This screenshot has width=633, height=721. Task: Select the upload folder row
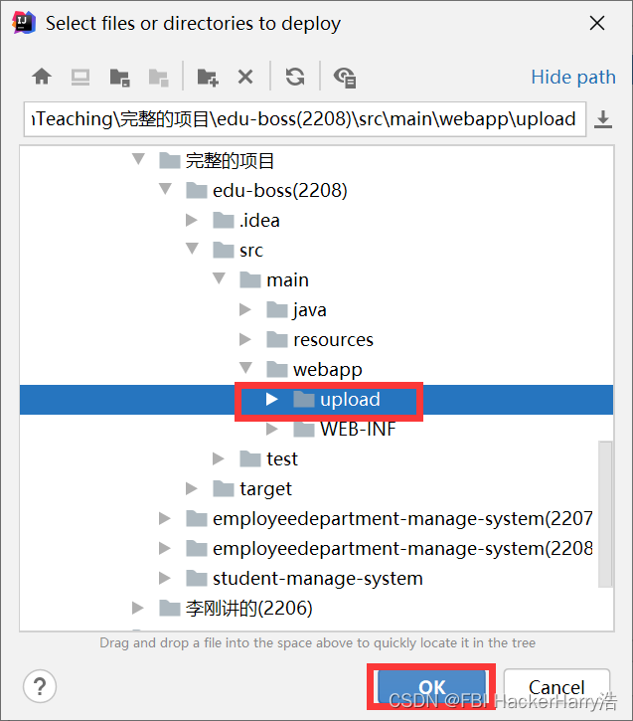[x=316, y=400]
